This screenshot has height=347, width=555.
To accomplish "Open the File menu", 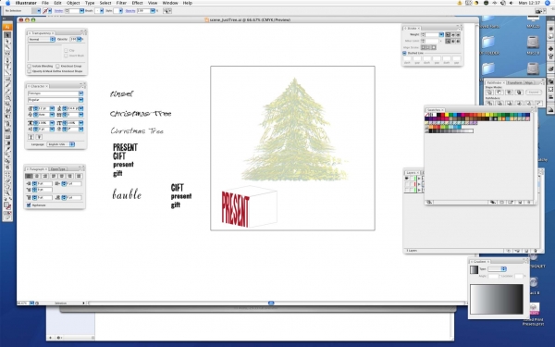I will coord(45,3).
